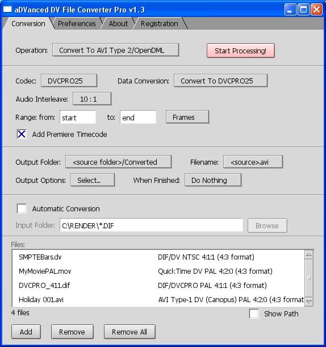326x347 pixels.
Task: Open Output Folder '<source folder>/Converted' dropdown
Action: 118,162
